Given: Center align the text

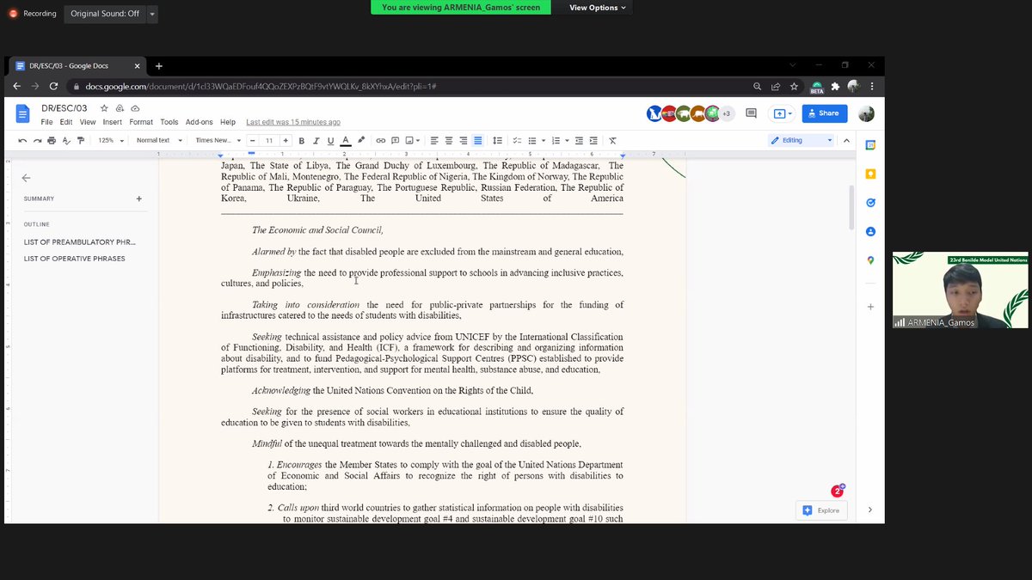Looking at the screenshot, I should [x=449, y=140].
